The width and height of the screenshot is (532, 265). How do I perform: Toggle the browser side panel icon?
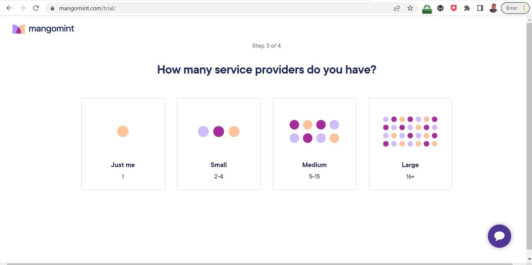click(x=480, y=8)
